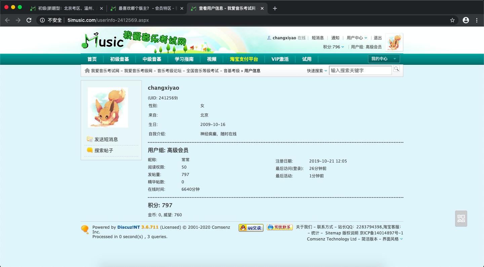Click the QQ交谈 chat badge
The height and width of the screenshot is (267, 484).
(251, 228)
